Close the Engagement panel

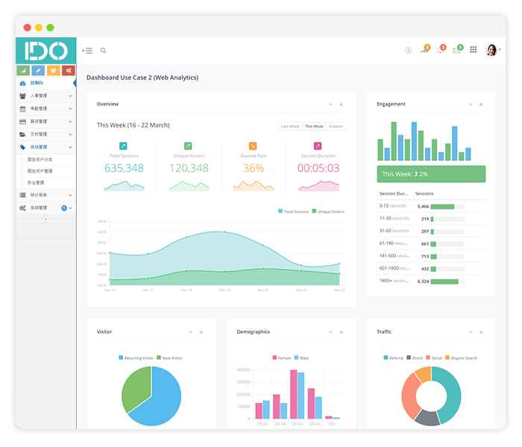(481, 104)
